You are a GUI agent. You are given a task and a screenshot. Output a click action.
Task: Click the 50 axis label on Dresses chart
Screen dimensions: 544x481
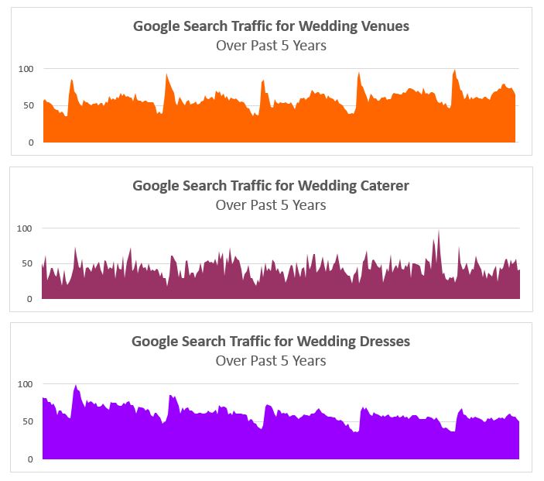coord(28,421)
